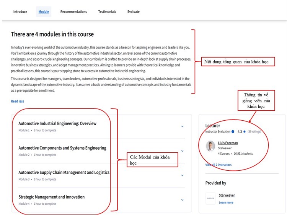Click Learn more under Starweaver
Viewport: 287px width, 215px height.
226,202
